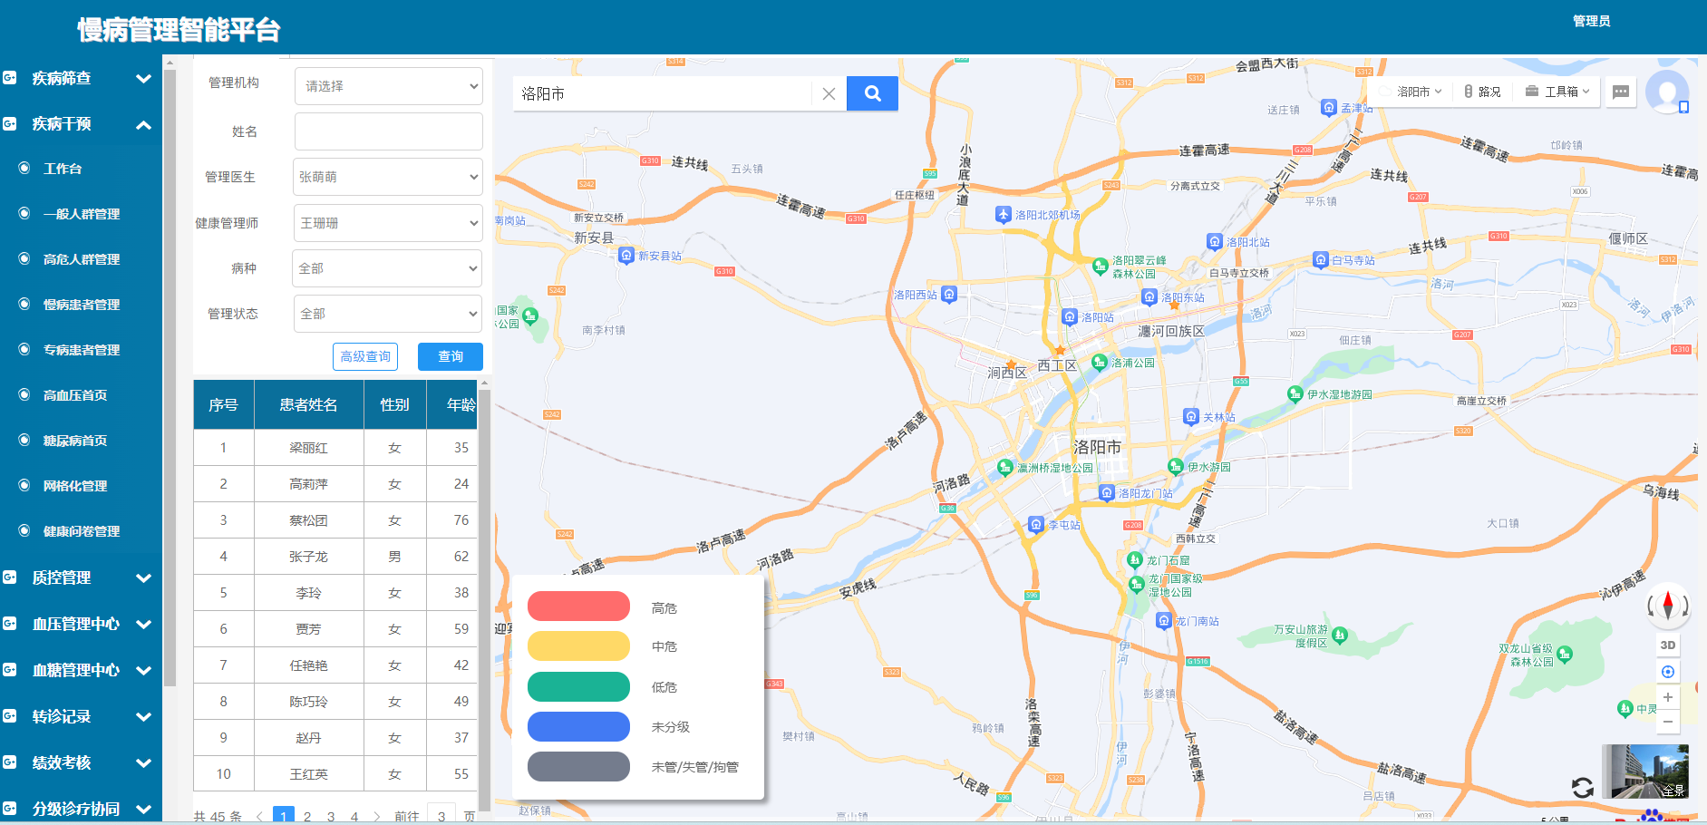Click the 孟津站 station marker

point(1329,108)
